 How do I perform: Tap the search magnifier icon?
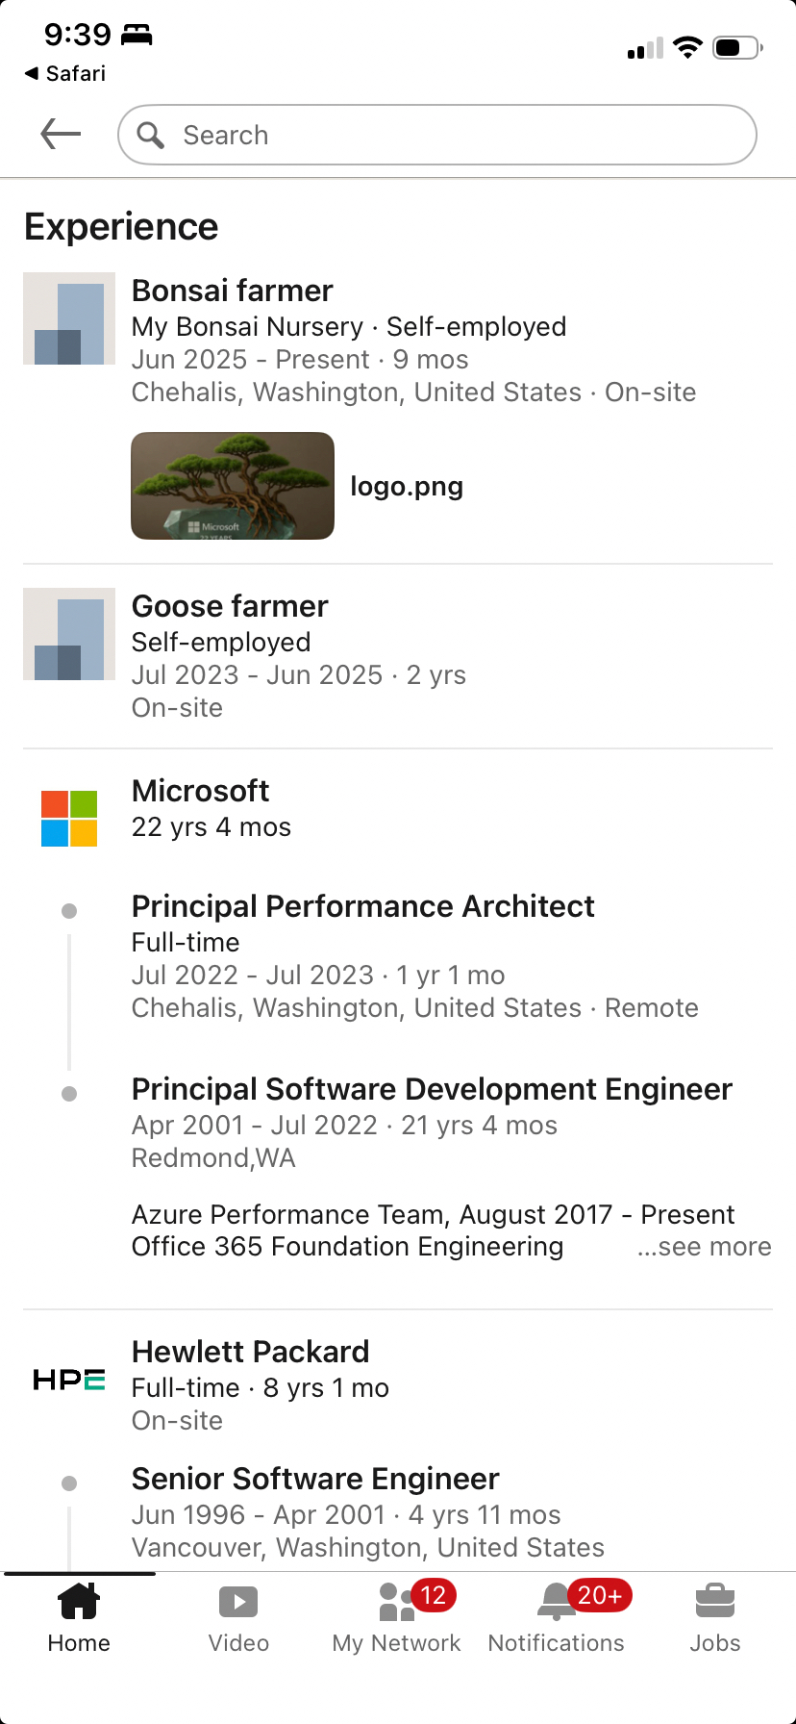151,135
